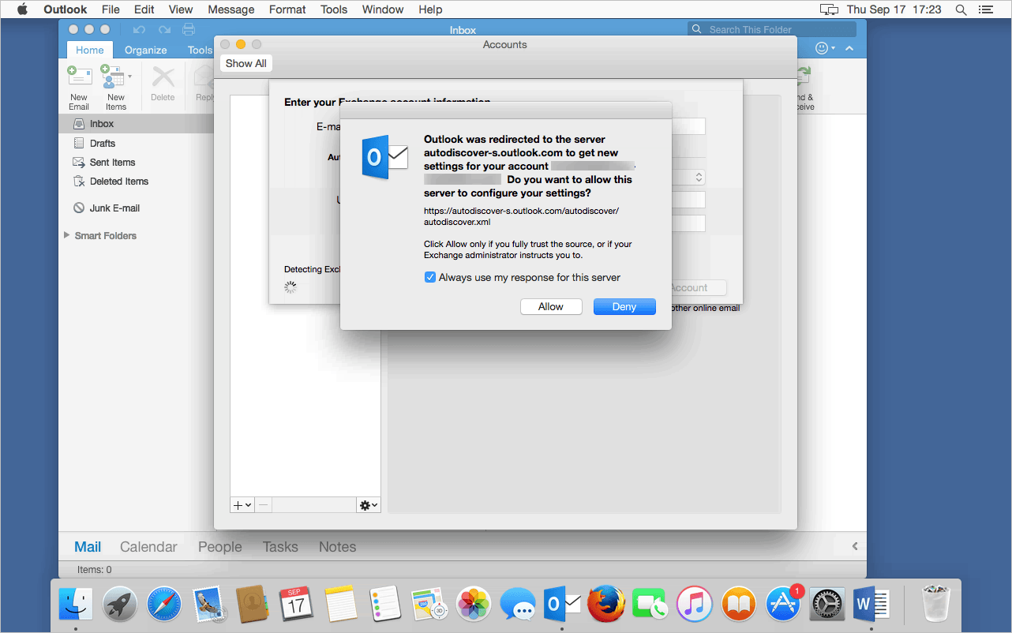Open Messages from the Dock

[x=519, y=605]
